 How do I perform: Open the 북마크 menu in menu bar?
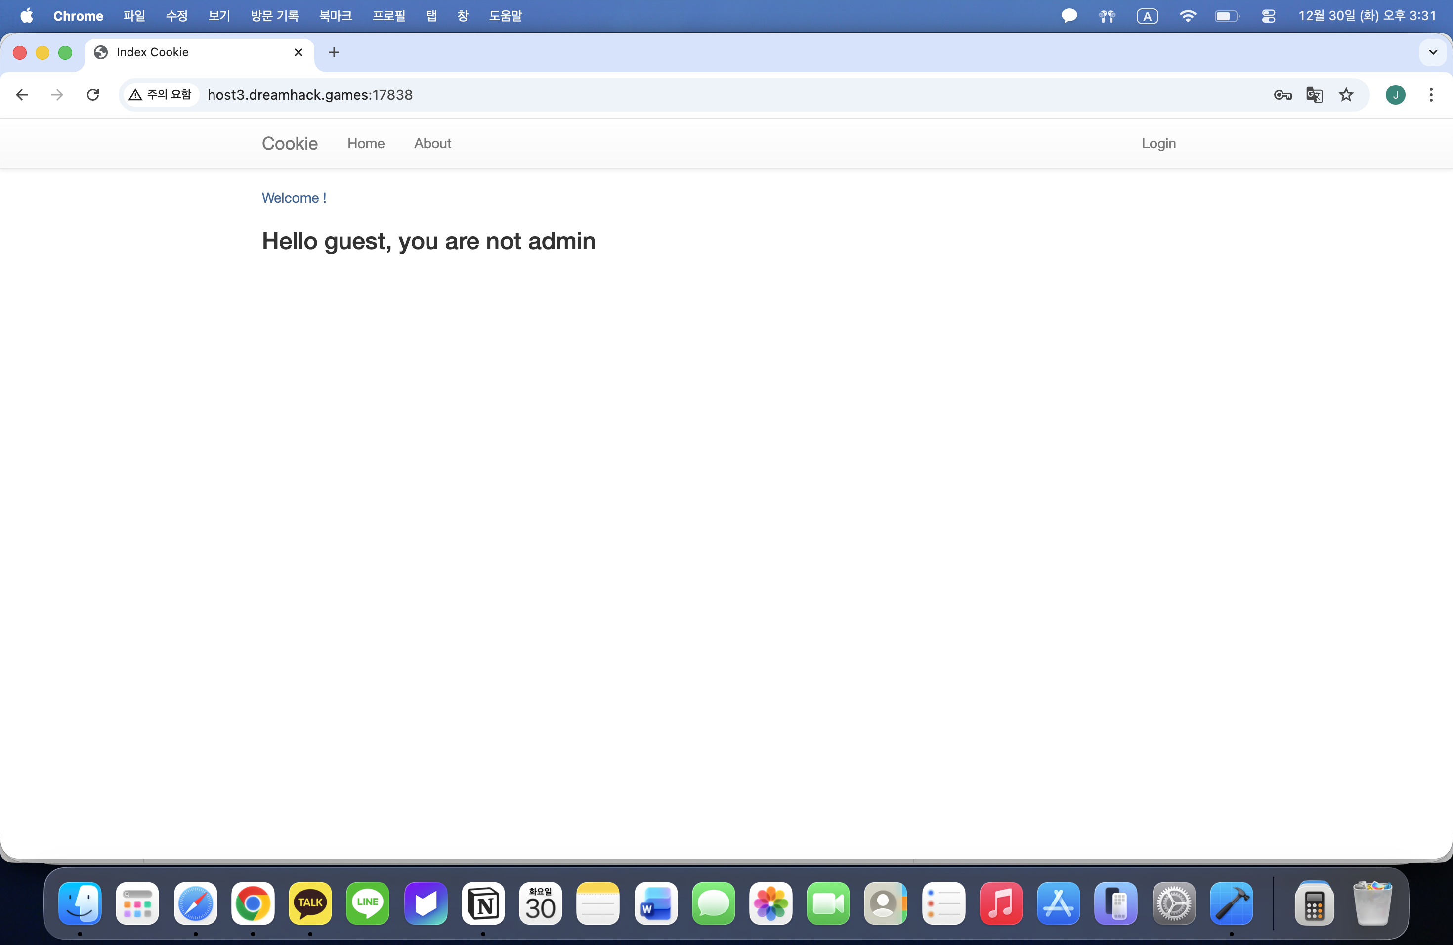(x=335, y=16)
